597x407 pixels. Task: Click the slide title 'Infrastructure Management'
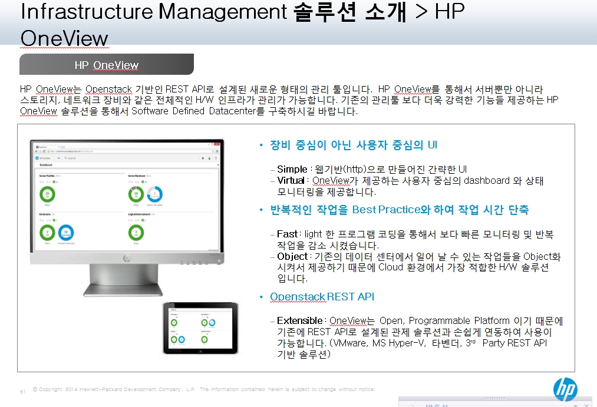pyautogui.click(x=153, y=11)
